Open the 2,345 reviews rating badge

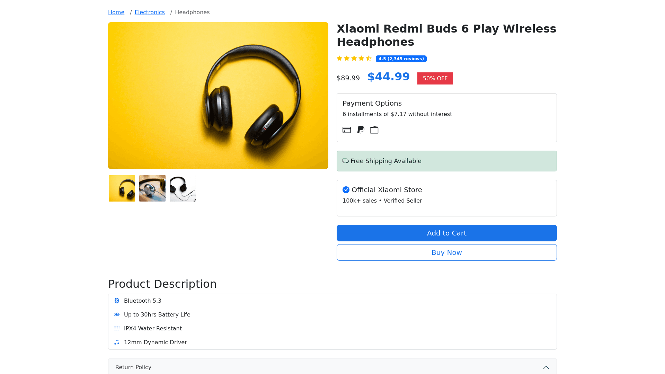click(401, 59)
